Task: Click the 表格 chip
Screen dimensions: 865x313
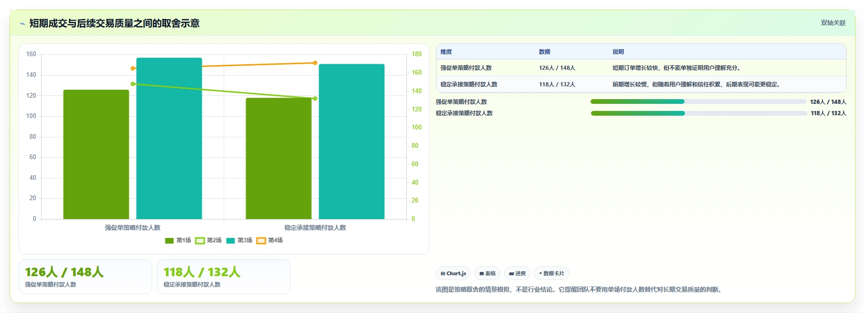Action: [487, 273]
